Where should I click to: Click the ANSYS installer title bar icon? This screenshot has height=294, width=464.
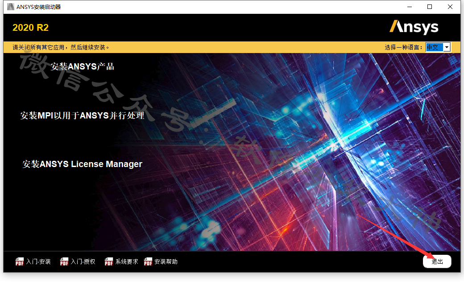(x=11, y=7)
